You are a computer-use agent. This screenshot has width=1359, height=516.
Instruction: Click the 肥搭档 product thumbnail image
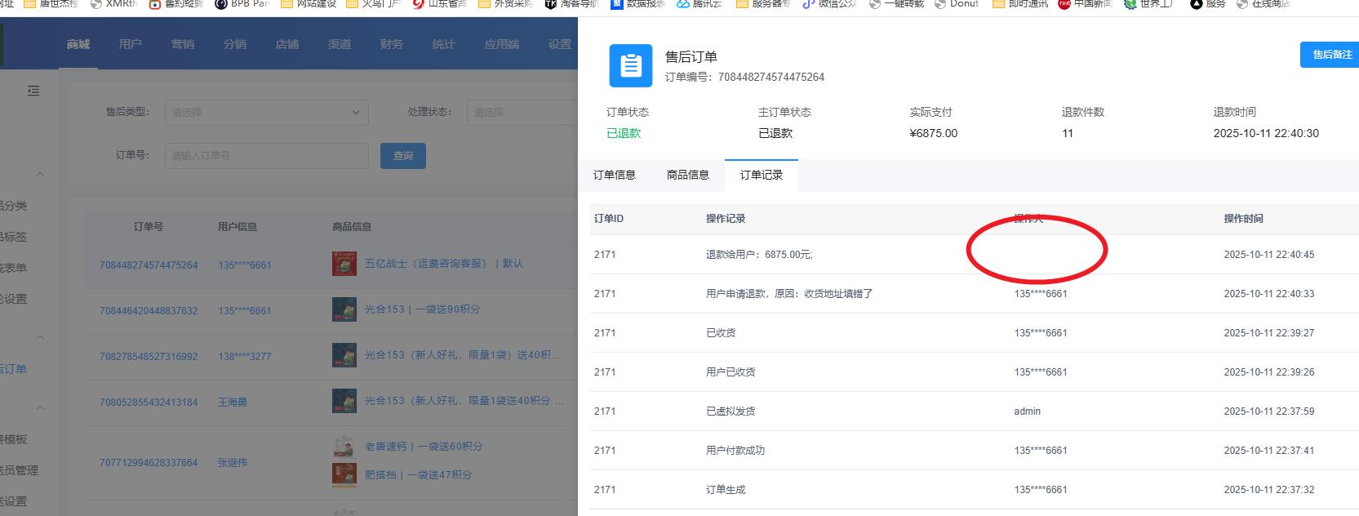coord(344,474)
